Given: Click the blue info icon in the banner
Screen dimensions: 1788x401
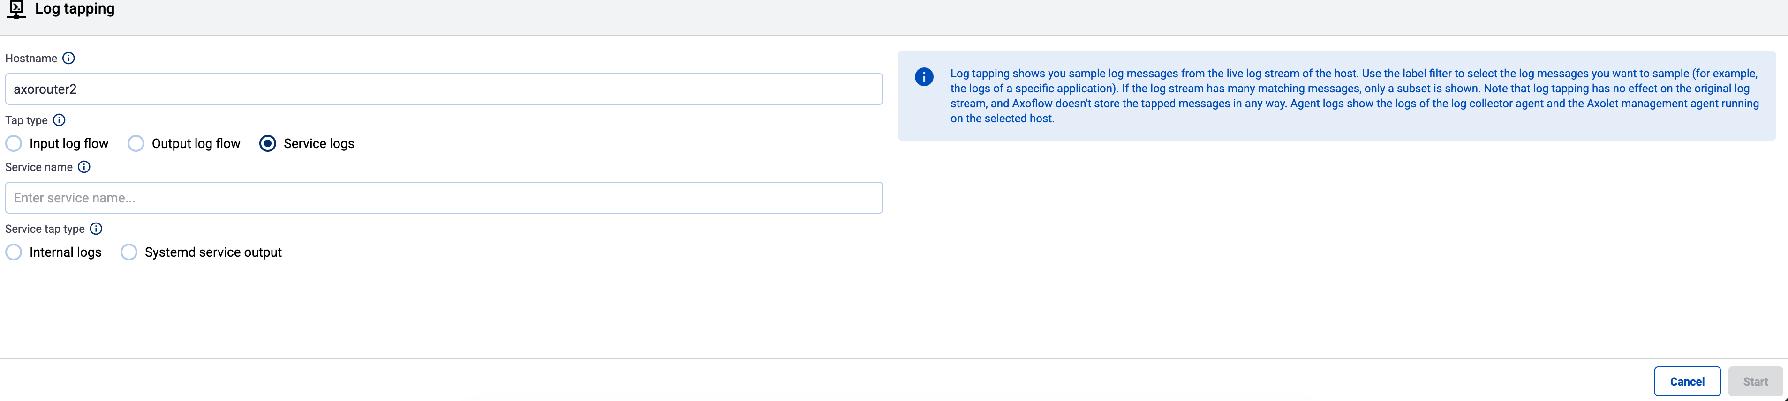Looking at the screenshot, I should click(x=924, y=77).
